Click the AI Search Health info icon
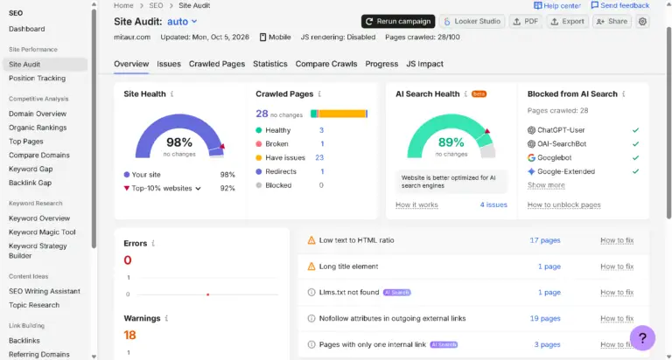672x360 pixels. pos(465,93)
